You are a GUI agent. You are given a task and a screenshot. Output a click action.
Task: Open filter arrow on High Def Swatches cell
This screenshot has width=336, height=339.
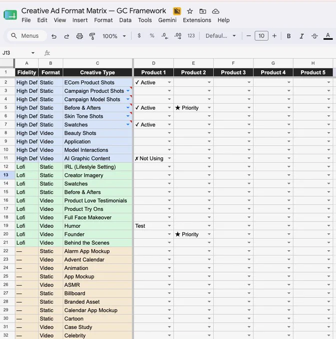[128, 125]
